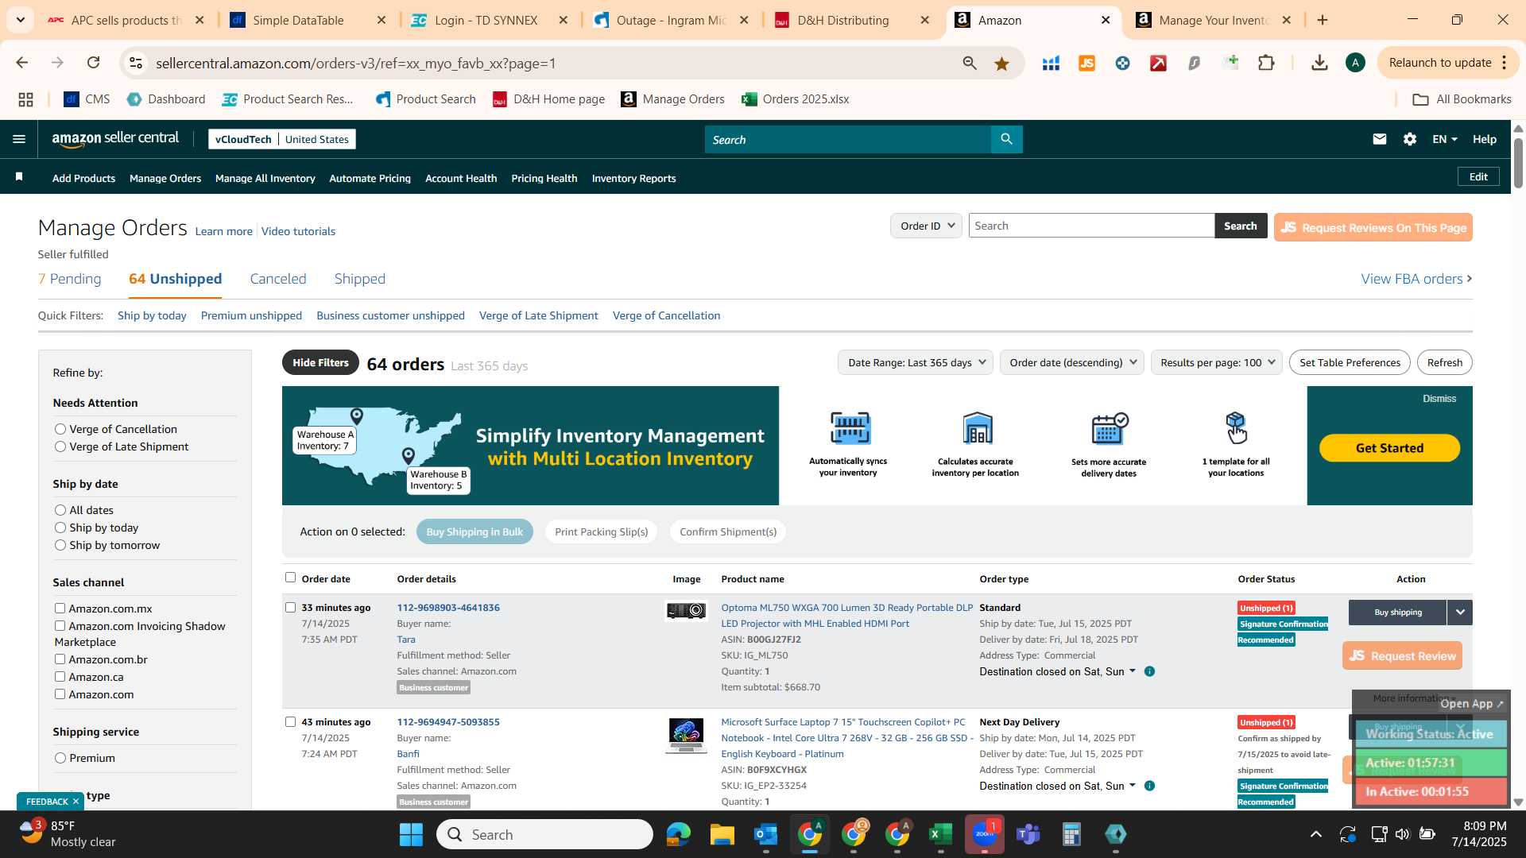Open Calculator from the taskbar
Image resolution: width=1526 pixels, height=858 pixels.
[x=1071, y=834]
